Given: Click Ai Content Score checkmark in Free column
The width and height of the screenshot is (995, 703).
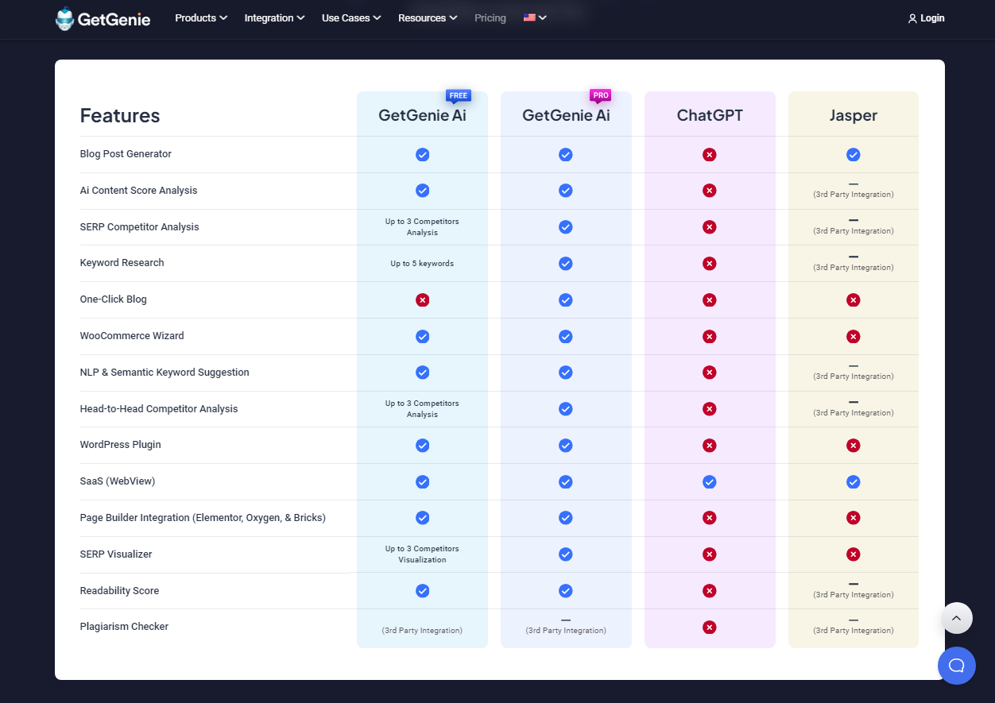Looking at the screenshot, I should coord(423,191).
